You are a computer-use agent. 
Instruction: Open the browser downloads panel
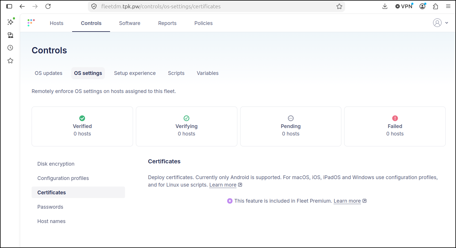pyautogui.click(x=385, y=6)
